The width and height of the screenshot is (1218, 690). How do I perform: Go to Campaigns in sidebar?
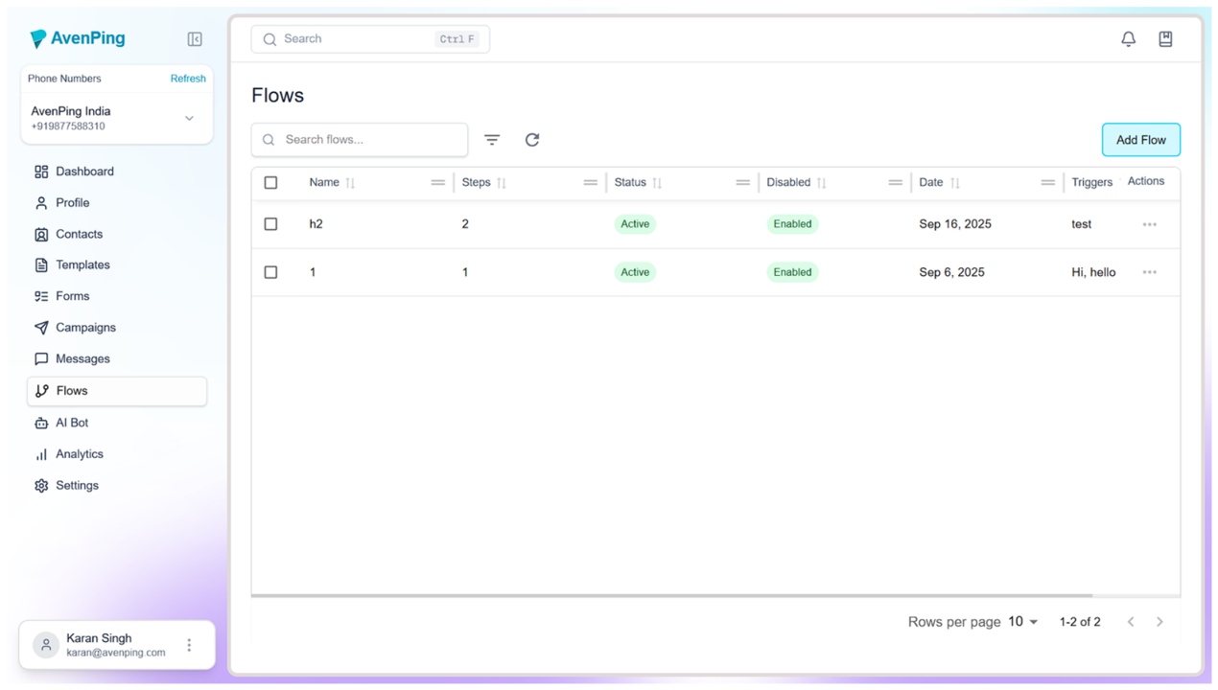click(85, 328)
